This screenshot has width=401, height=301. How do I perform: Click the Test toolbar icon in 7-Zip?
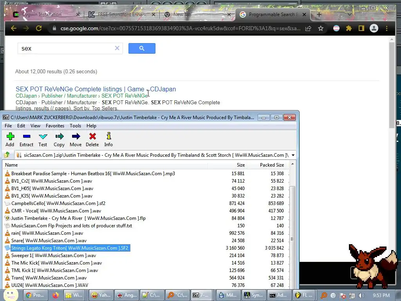point(43,140)
